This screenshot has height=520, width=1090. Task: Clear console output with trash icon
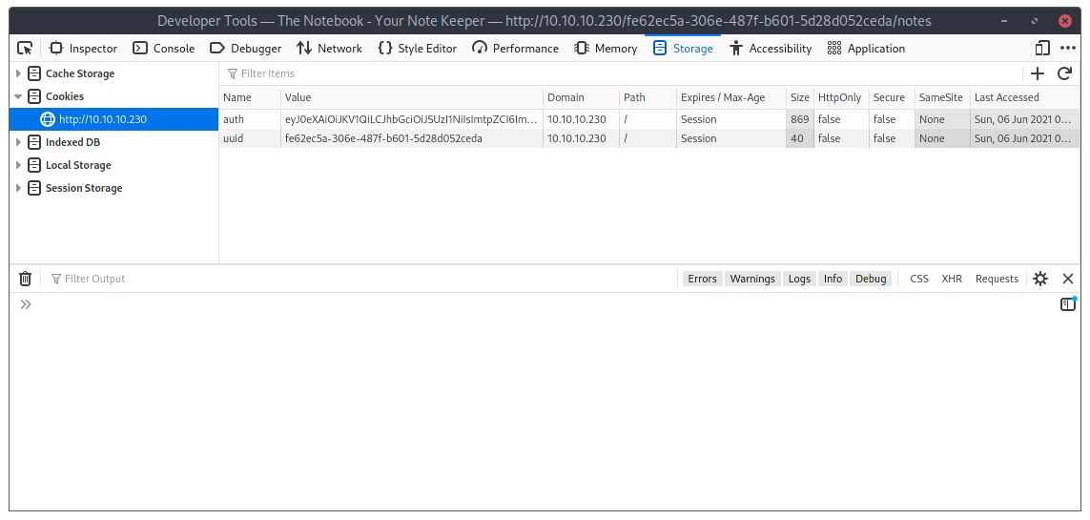(x=26, y=279)
